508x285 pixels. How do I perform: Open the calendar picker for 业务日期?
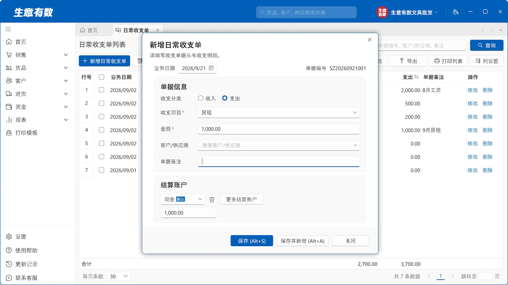tap(211, 68)
